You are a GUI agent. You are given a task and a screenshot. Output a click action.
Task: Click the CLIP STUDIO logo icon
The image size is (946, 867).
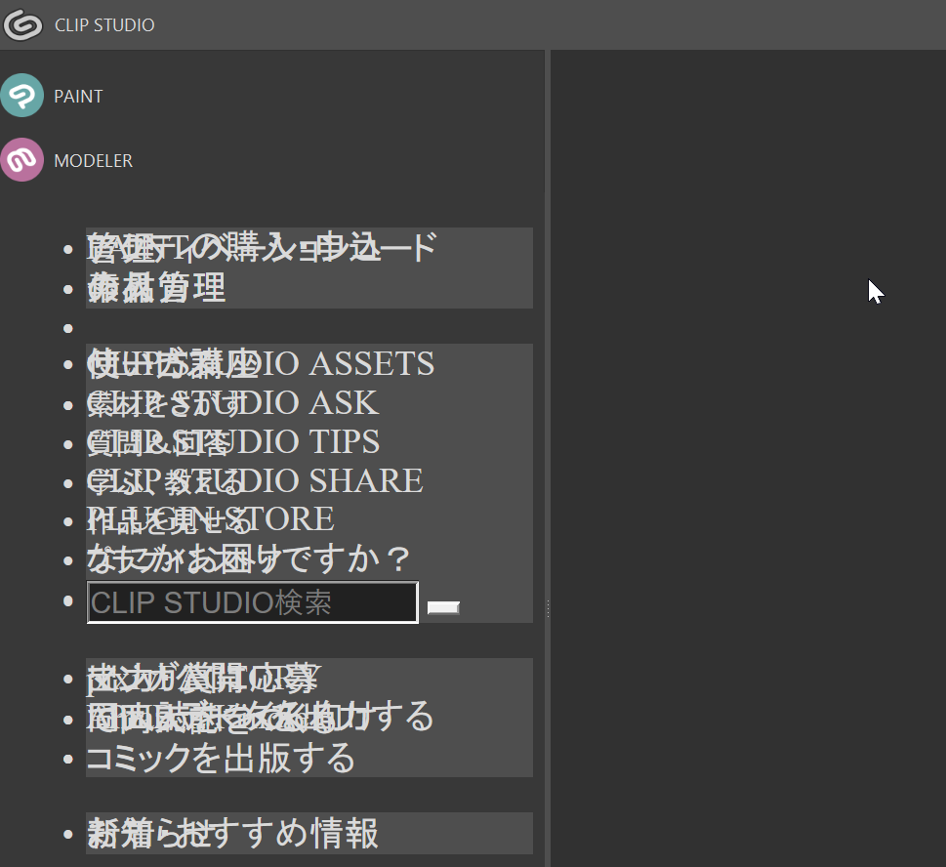point(22,25)
